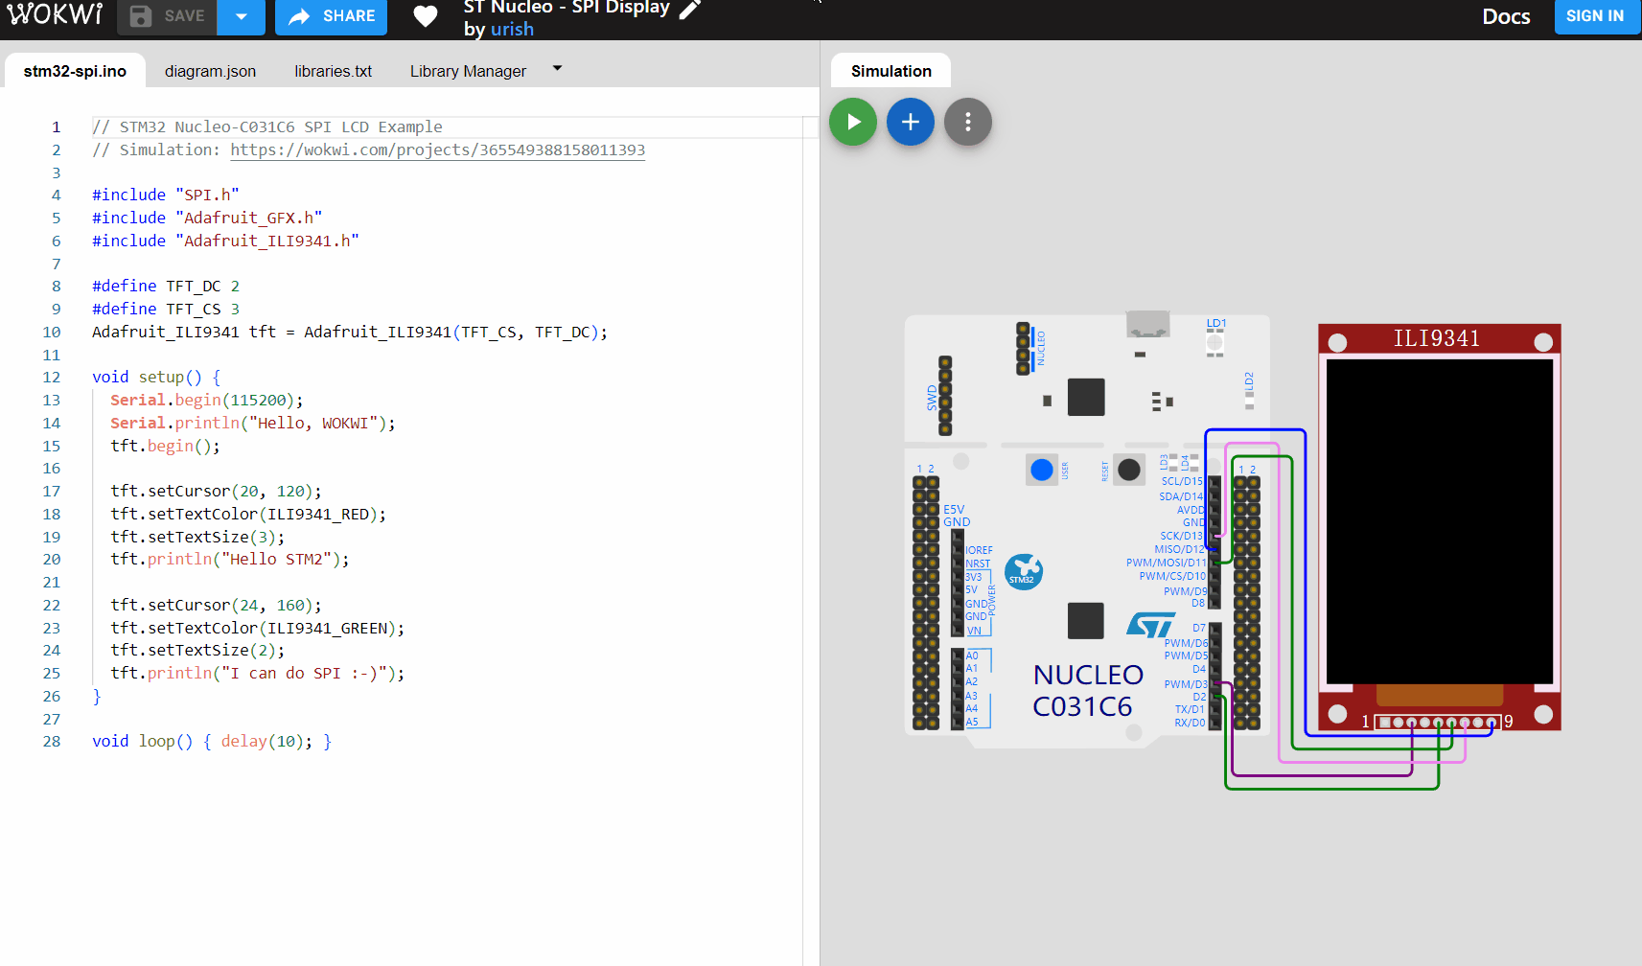The width and height of the screenshot is (1642, 966).
Task: Click the '#define TFT_DC 2' line
Action: [166, 286]
